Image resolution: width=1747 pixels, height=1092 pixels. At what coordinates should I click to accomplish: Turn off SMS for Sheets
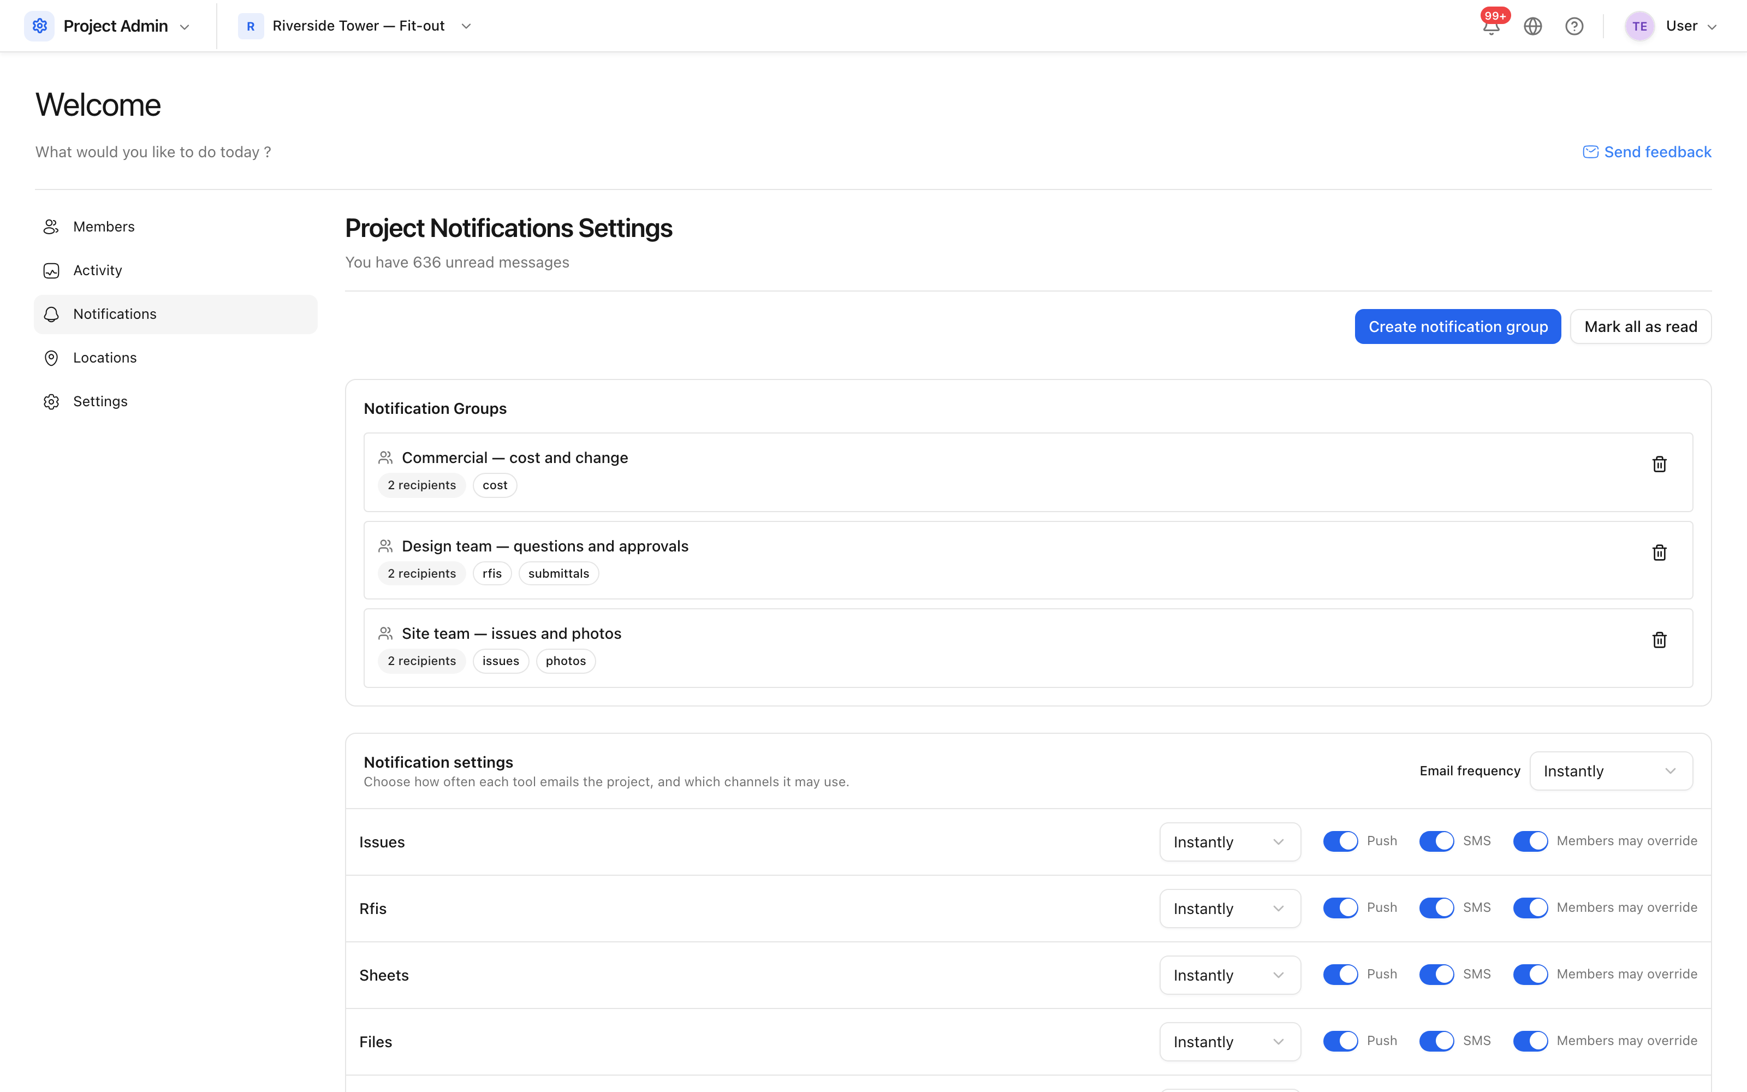1436,974
